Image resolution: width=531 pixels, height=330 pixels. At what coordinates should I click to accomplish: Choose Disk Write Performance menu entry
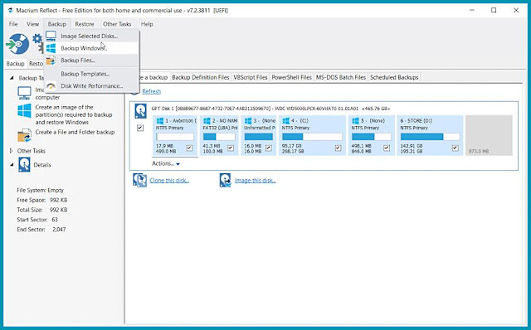tap(92, 86)
